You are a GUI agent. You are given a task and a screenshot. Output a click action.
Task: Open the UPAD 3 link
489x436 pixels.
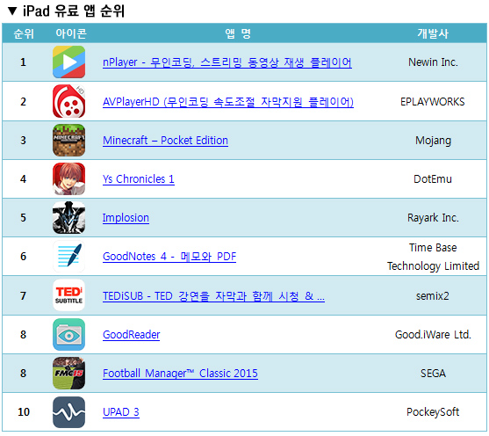coord(121,412)
